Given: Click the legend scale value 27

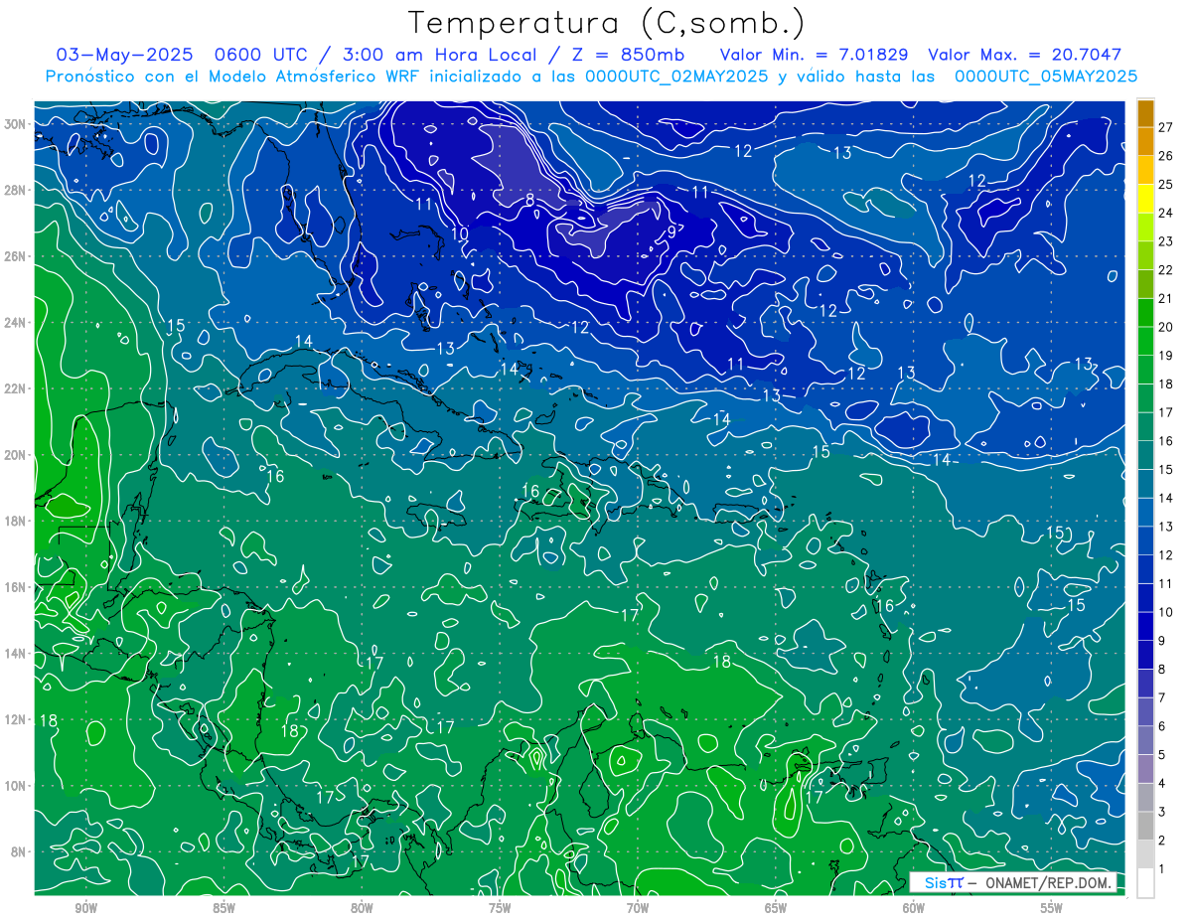Looking at the screenshot, I should [x=1166, y=127].
